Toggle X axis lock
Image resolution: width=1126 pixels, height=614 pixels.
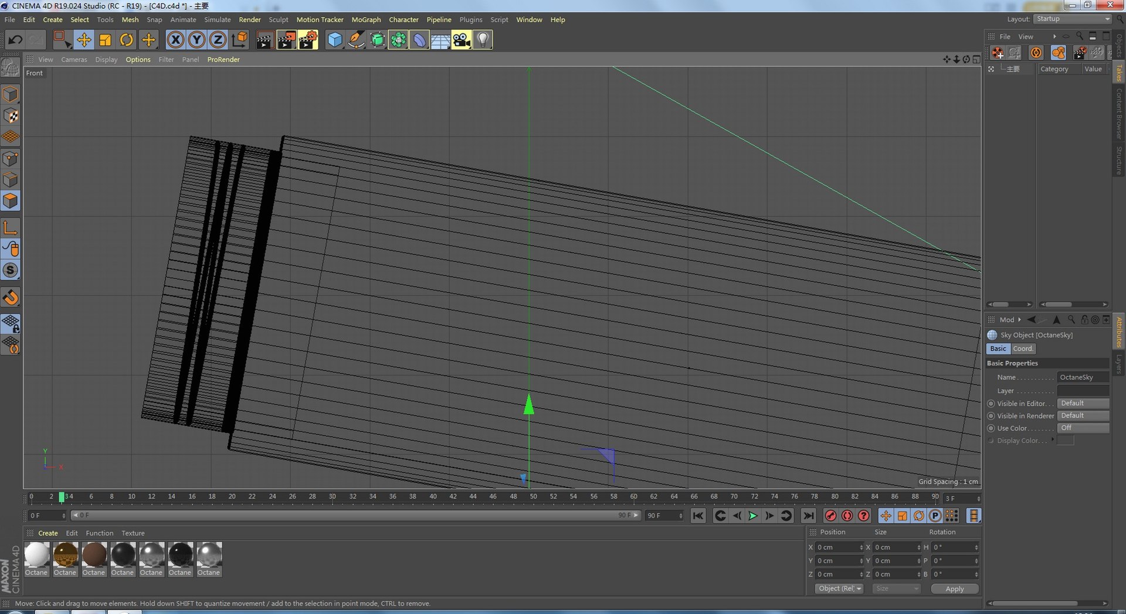pos(175,40)
